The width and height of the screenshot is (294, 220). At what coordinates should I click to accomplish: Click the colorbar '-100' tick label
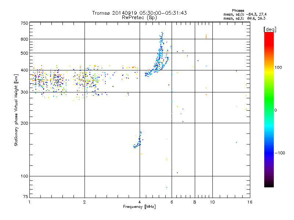[x=280, y=153]
